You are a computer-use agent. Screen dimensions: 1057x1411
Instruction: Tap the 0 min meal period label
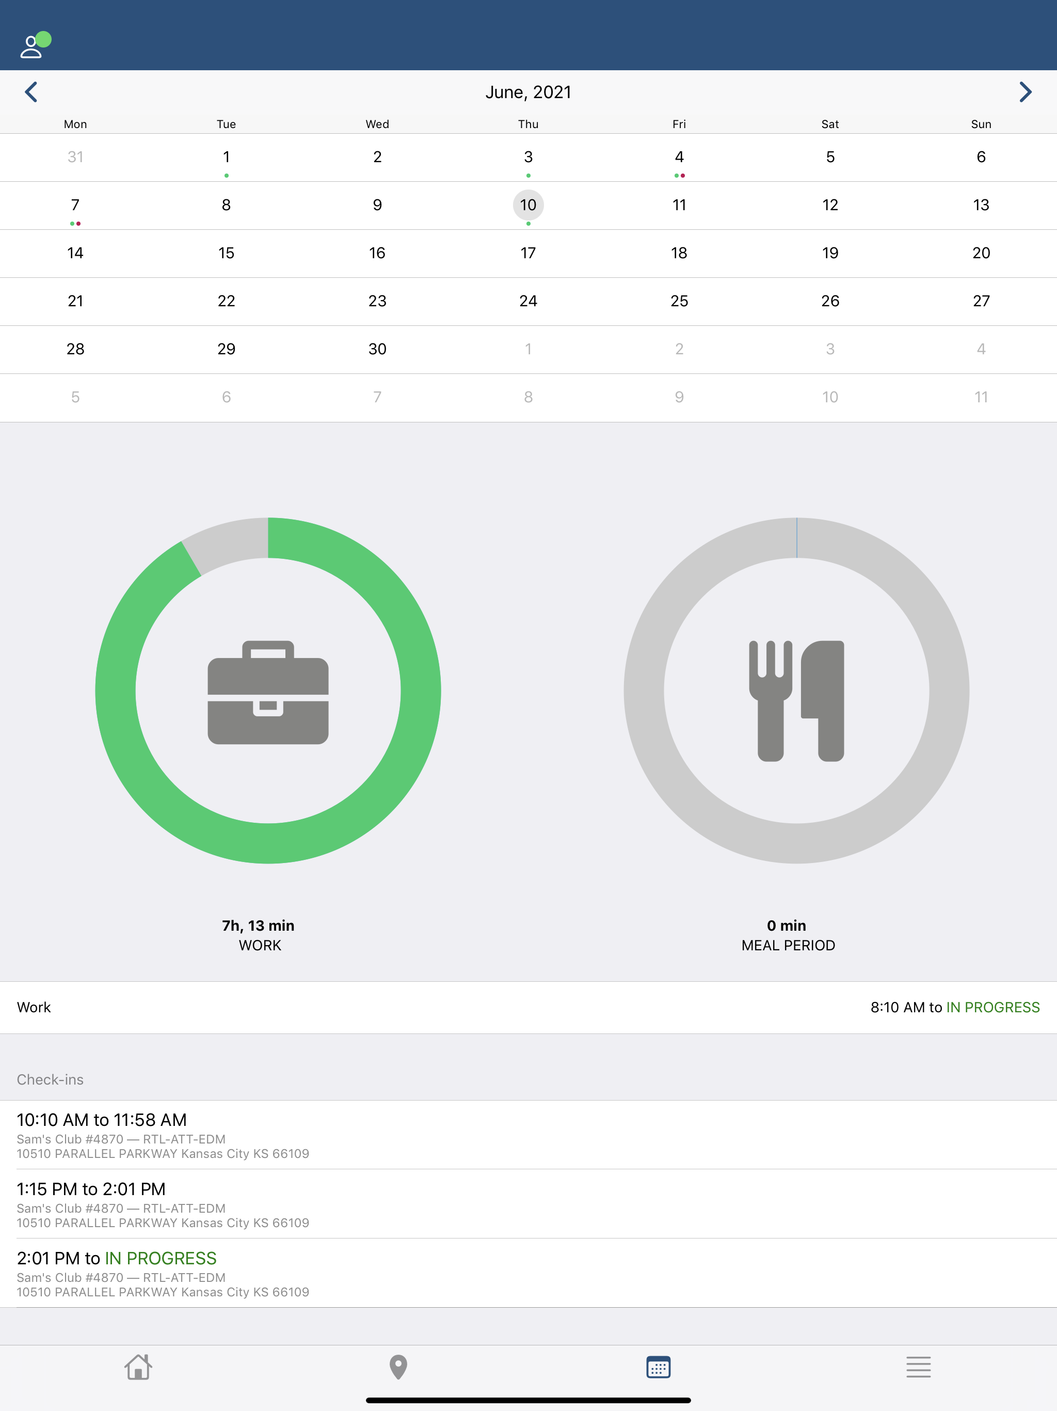click(x=787, y=926)
